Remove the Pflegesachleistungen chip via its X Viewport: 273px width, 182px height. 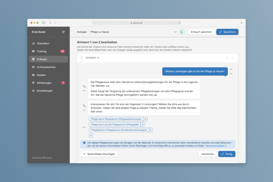(x=145, y=119)
